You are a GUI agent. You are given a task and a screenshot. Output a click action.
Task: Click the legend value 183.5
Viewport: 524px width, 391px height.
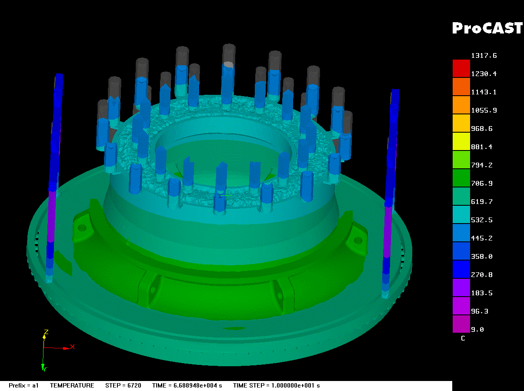click(482, 293)
